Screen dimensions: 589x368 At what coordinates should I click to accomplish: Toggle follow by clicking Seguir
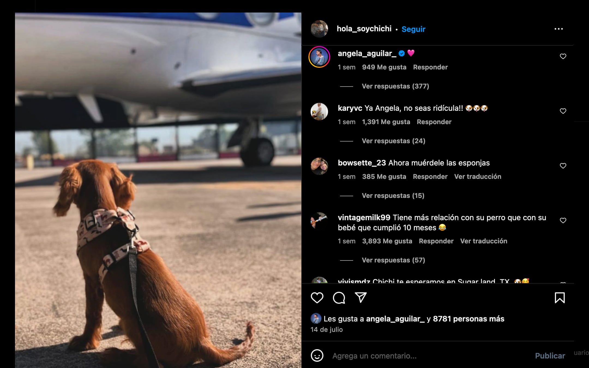pyautogui.click(x=413, y=29)
